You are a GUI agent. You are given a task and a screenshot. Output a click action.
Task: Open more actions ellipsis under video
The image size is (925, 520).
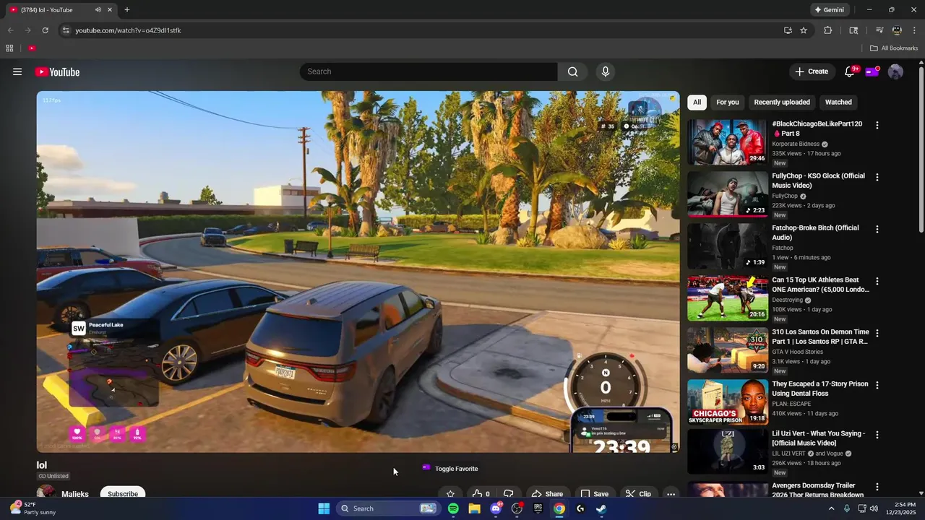pyautogui.click(x=671, y=494)
